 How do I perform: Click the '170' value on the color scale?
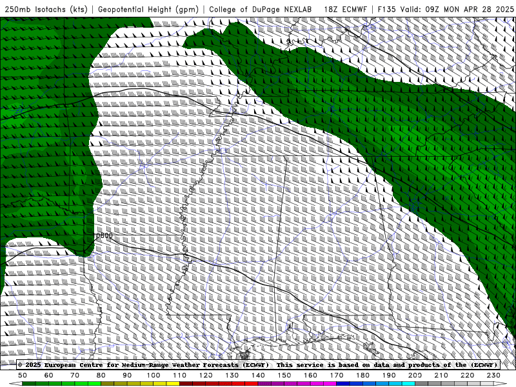pyautogui.click(x=337, y=375)
